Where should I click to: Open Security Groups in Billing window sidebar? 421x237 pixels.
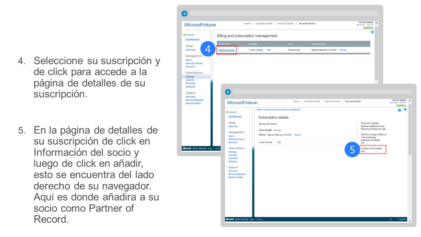point(194,63)
